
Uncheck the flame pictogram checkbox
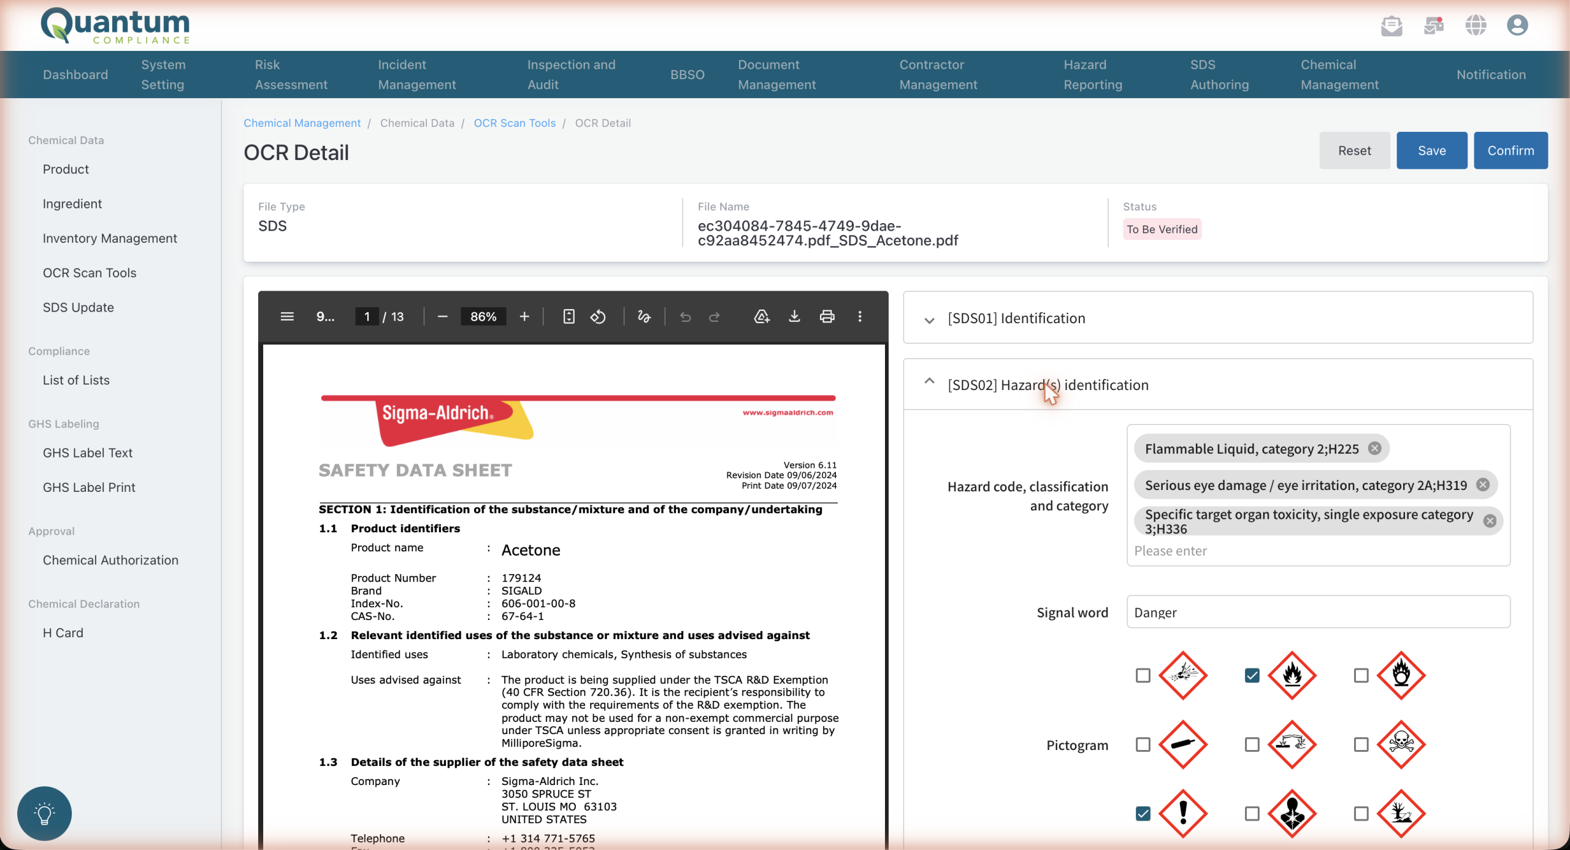(1252, 675)
